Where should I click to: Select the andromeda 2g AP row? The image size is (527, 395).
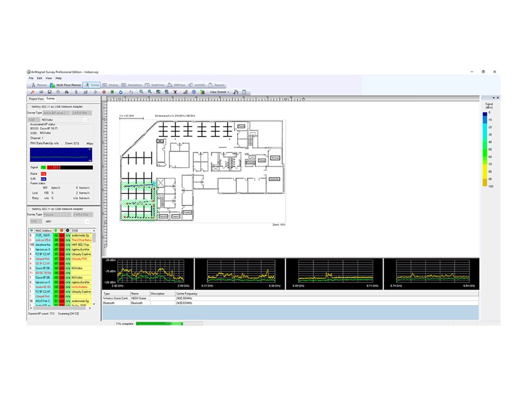(x=60, y=236)
